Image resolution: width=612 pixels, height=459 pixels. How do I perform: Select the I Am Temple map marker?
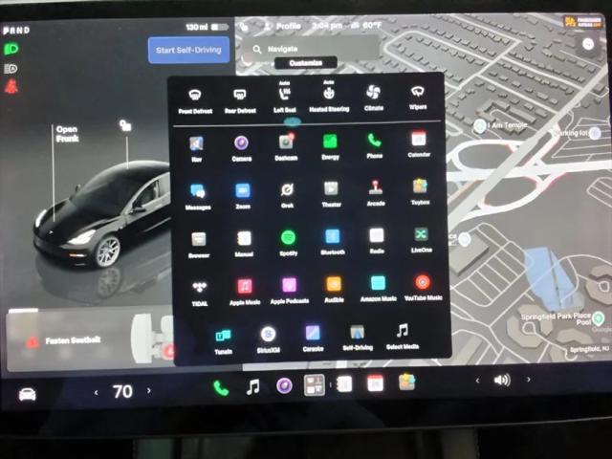pos(479,126)
